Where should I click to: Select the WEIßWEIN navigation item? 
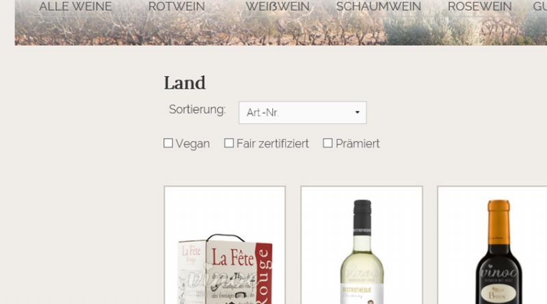point(278,6)
